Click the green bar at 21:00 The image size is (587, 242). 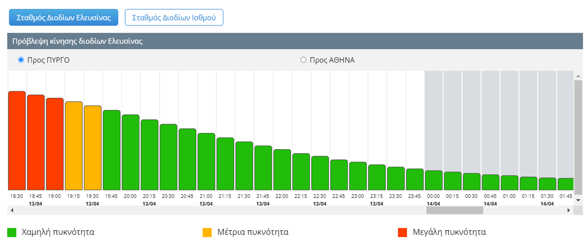(206, 161)
